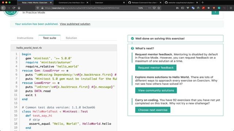
Task: Click the 'def test_say_hi' code line
Action: (39, 116)
